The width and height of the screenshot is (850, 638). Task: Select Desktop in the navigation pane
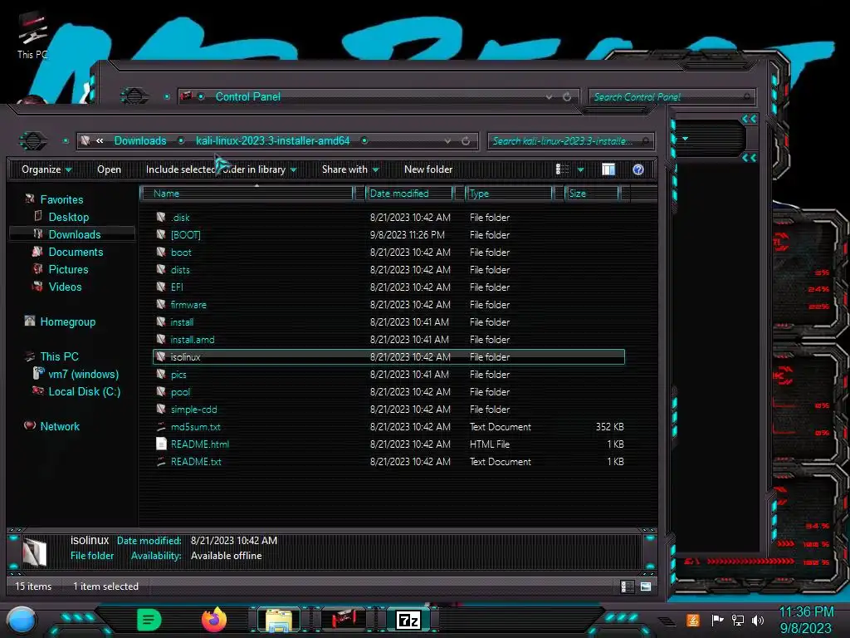point(69,217)
